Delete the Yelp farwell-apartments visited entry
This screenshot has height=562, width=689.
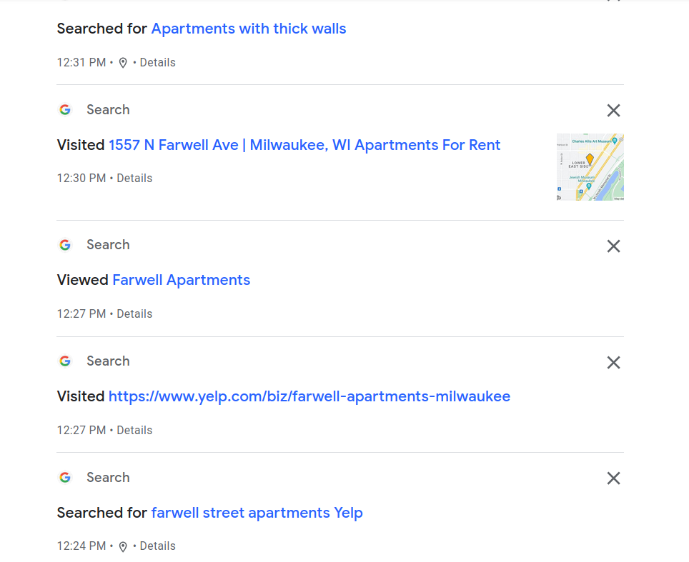click(x=613, y=362)
